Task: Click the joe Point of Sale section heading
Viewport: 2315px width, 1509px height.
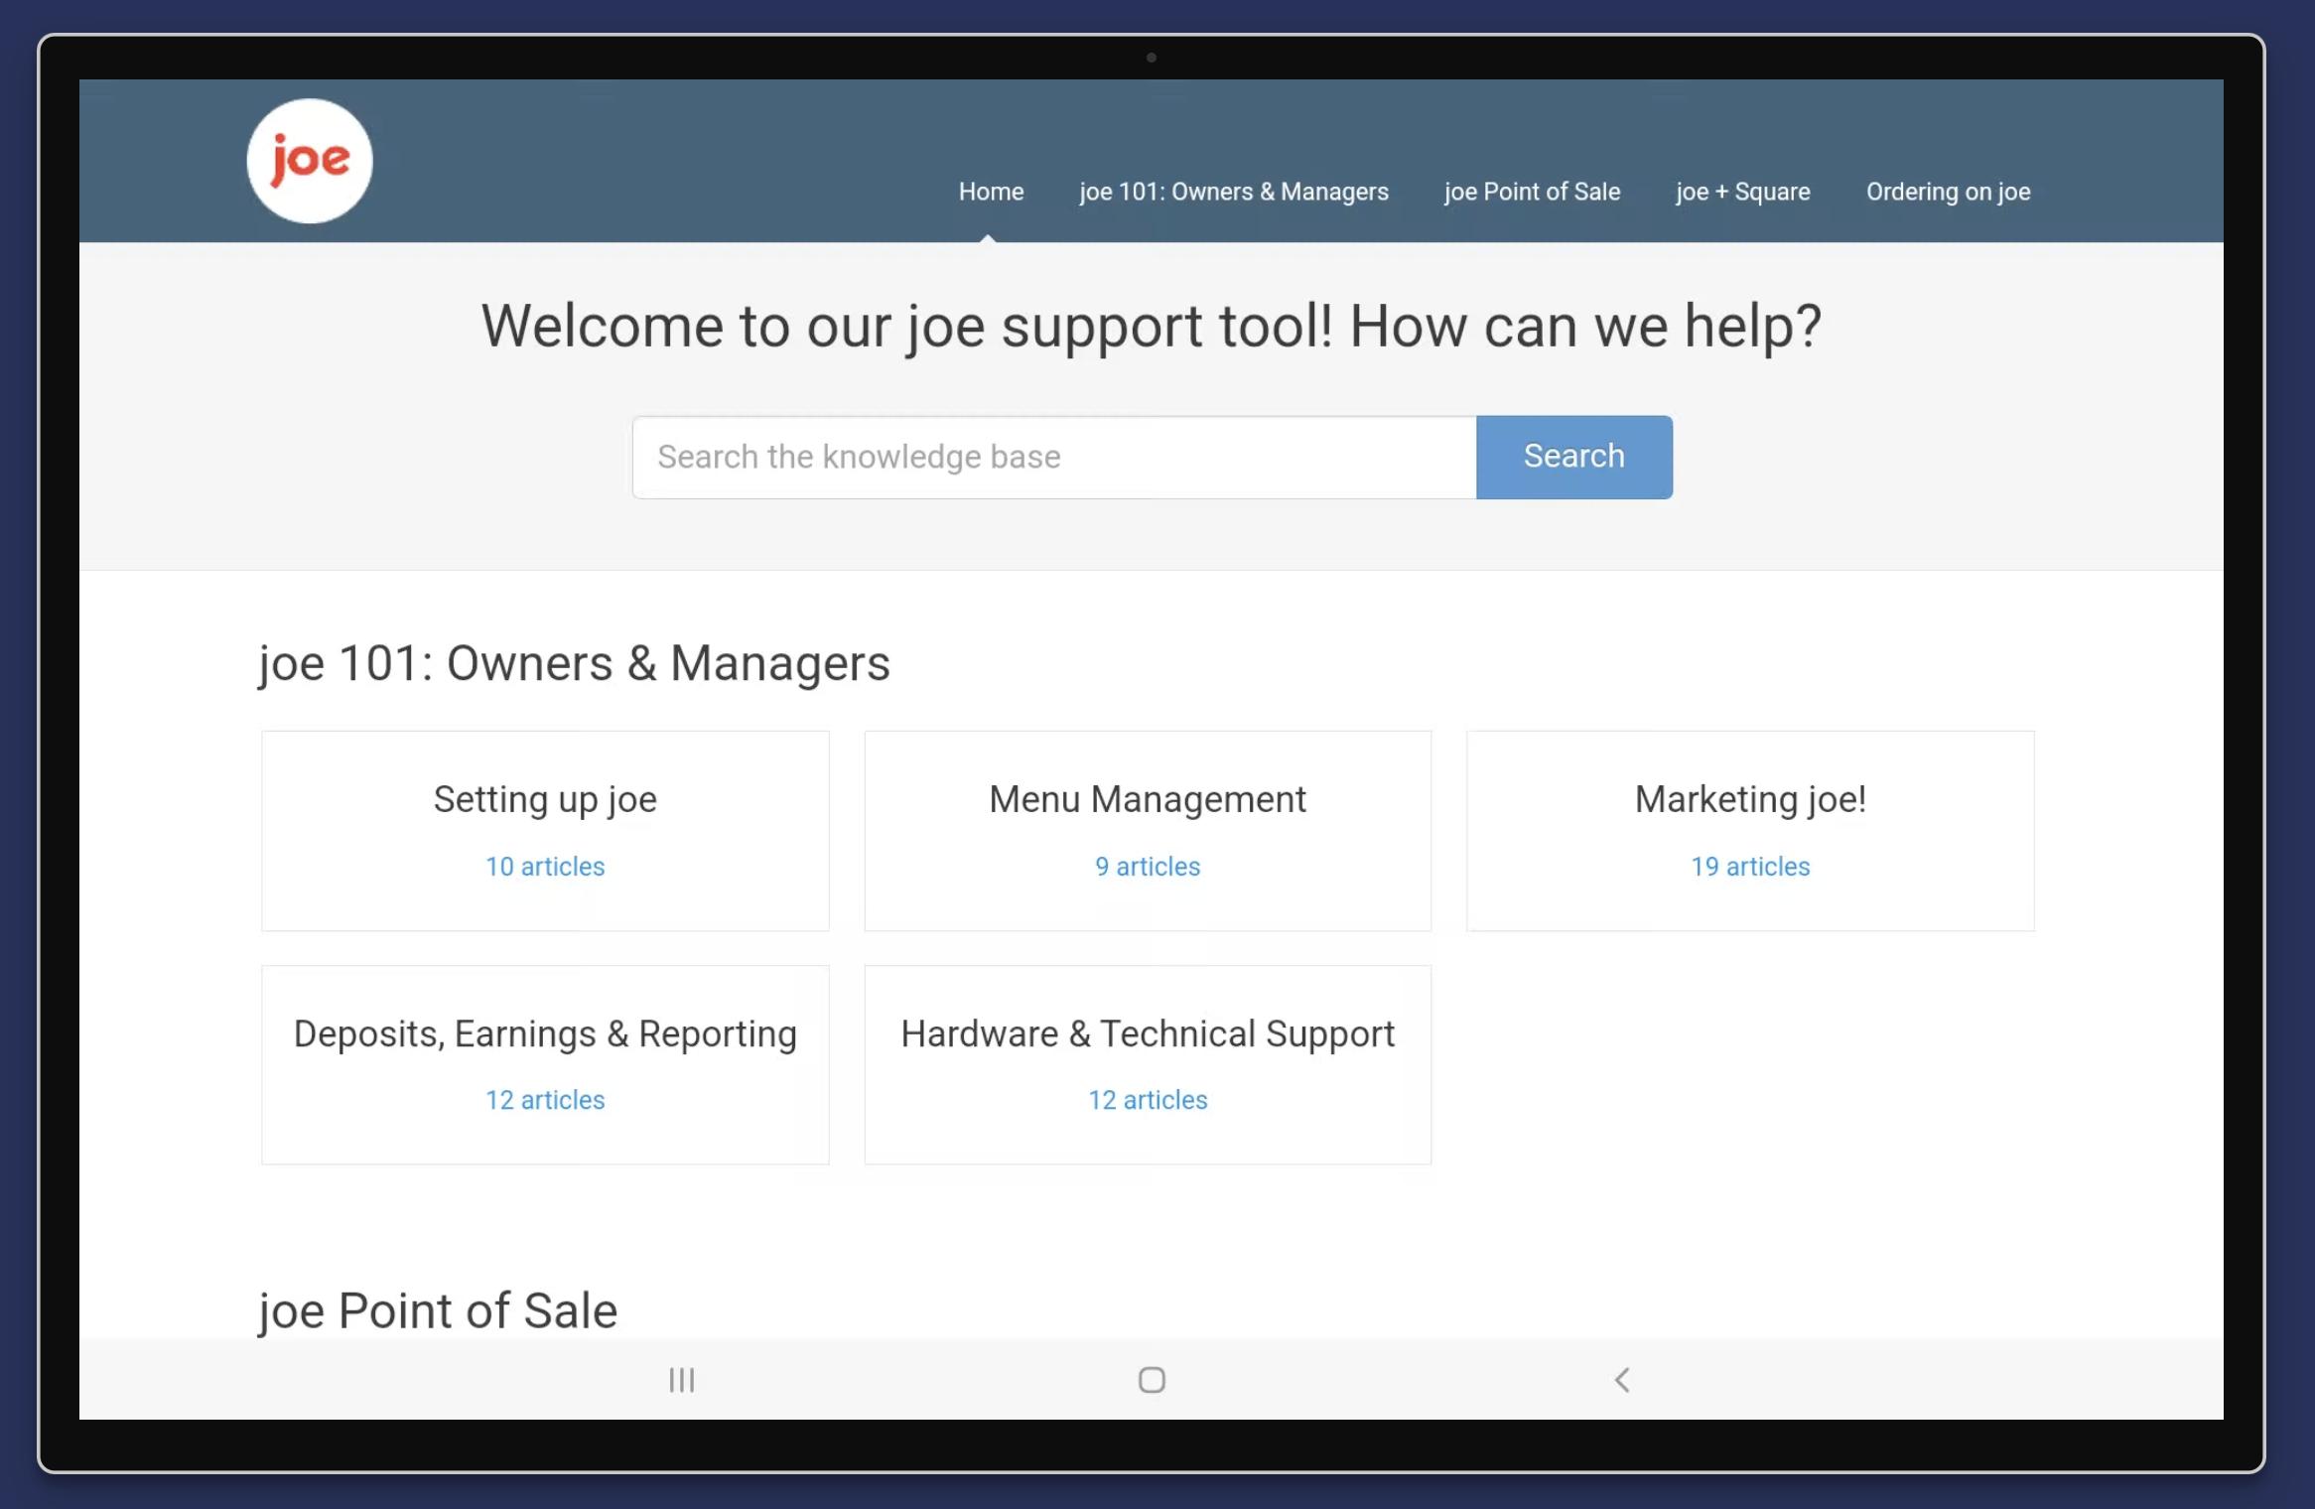Action: point(438,1310)
